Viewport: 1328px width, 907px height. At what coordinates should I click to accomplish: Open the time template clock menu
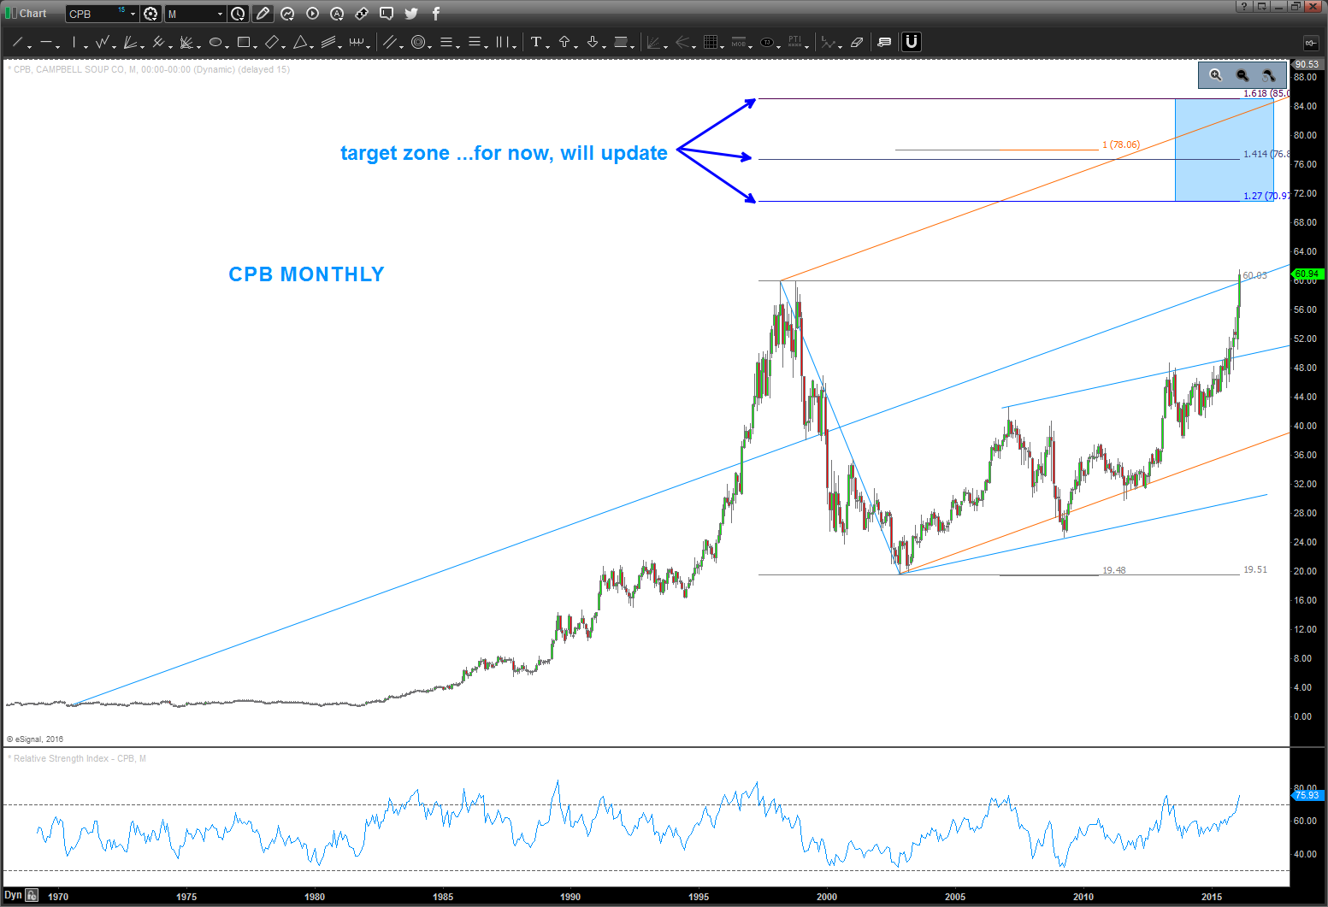pos(239,14)
